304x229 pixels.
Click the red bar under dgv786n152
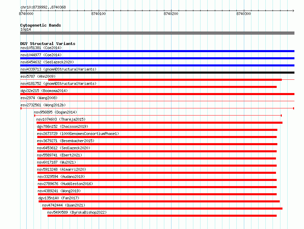pyautogui.click(x=157, y=130)
